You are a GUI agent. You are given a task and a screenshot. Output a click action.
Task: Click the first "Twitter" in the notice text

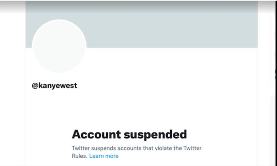pos(81,148)
